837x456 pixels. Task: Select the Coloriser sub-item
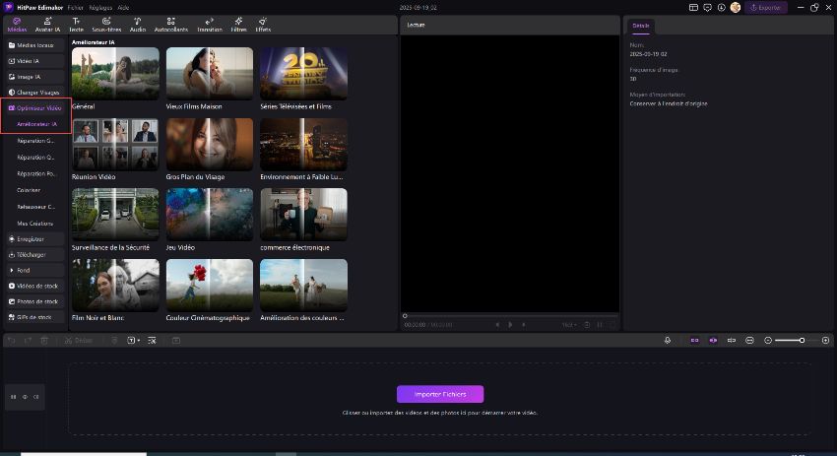(29, 190)
